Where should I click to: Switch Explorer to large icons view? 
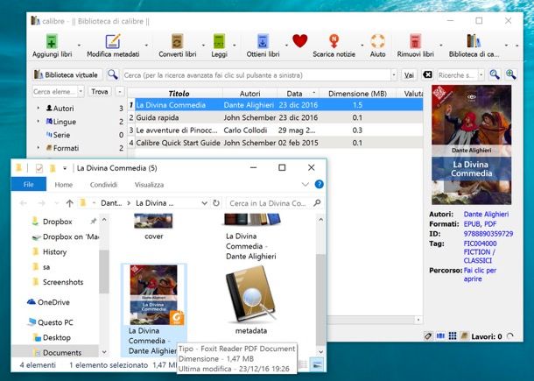317,365
